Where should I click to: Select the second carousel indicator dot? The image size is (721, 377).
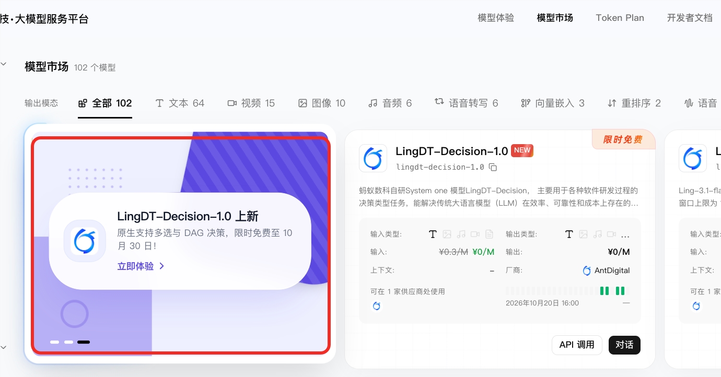(68, 342)
